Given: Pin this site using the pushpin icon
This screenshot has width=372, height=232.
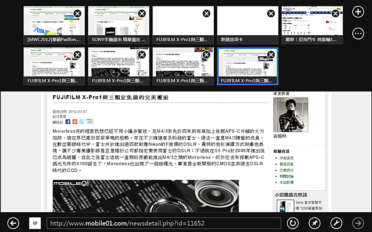Looking at the screenshot, I should pyautogui.click(x=314, y=223).
